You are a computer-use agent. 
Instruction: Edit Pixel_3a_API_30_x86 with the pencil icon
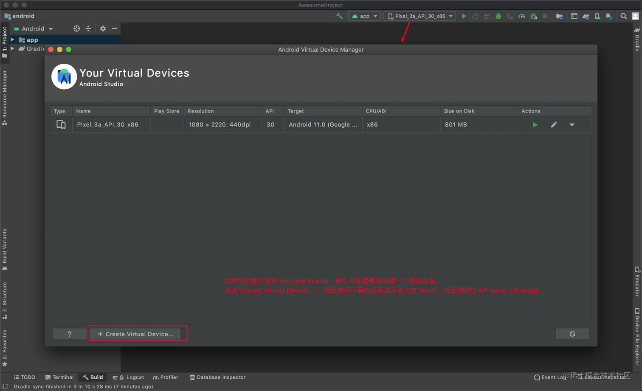point(554,125)
